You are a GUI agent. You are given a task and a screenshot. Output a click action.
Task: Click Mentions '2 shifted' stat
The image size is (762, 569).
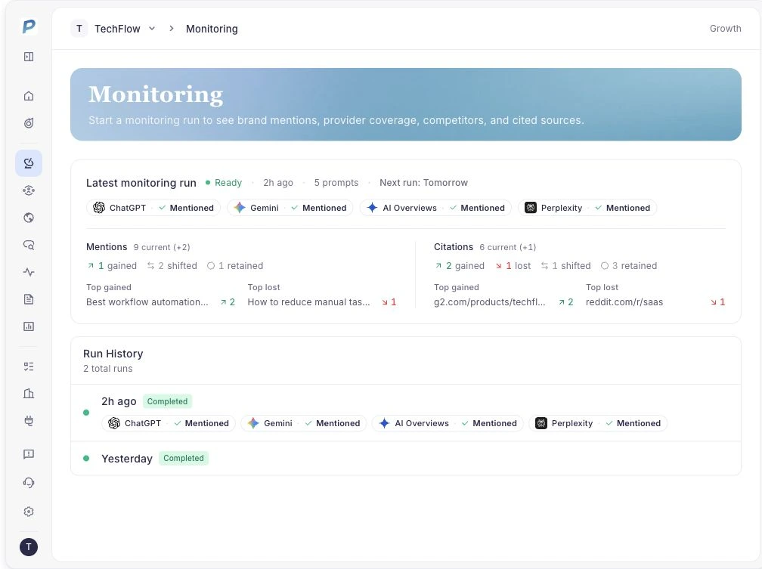pyautogui.click(x=172, y=266)
